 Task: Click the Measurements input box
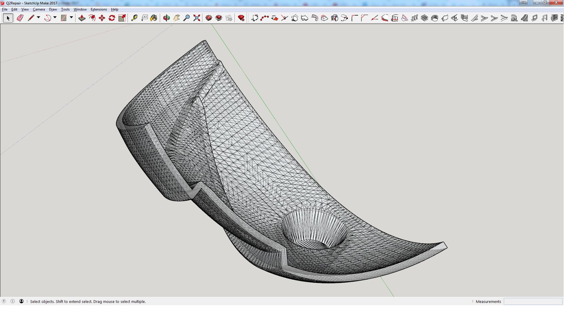[533, 301]
